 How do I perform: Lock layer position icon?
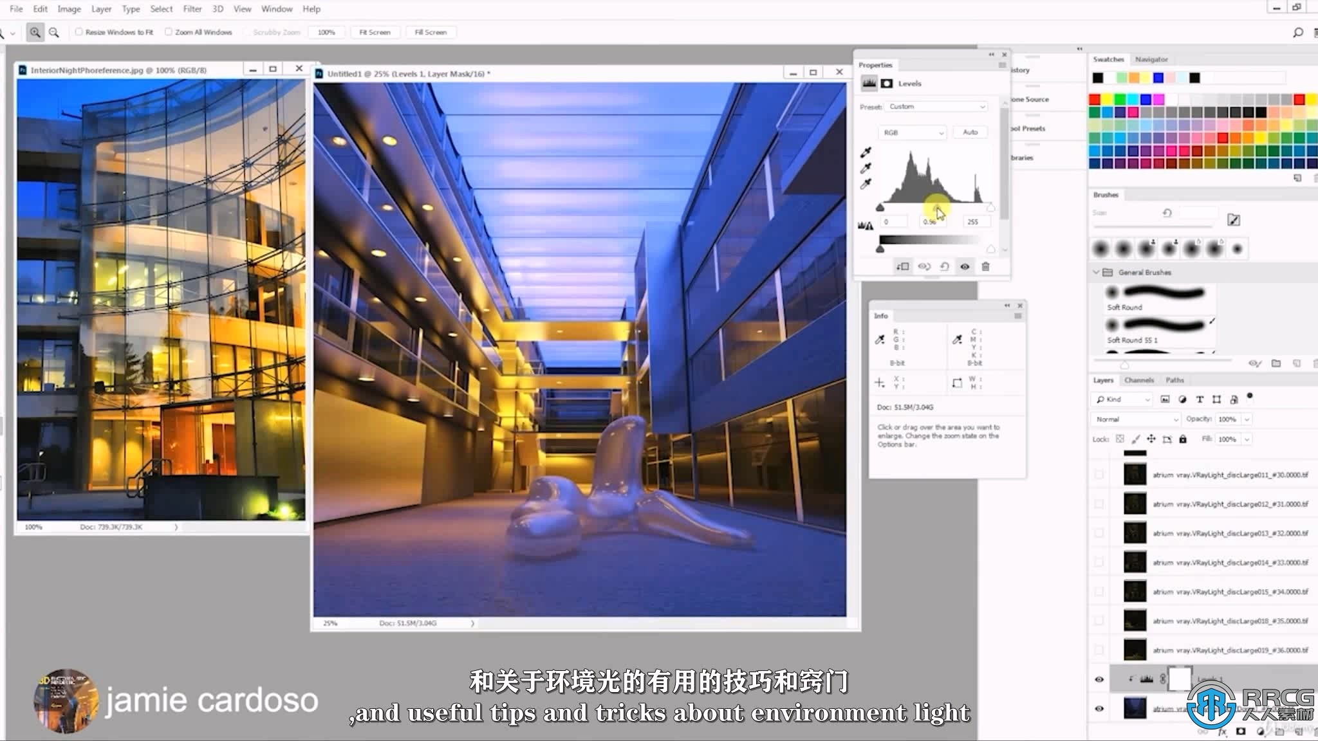tap(1151, 439)
